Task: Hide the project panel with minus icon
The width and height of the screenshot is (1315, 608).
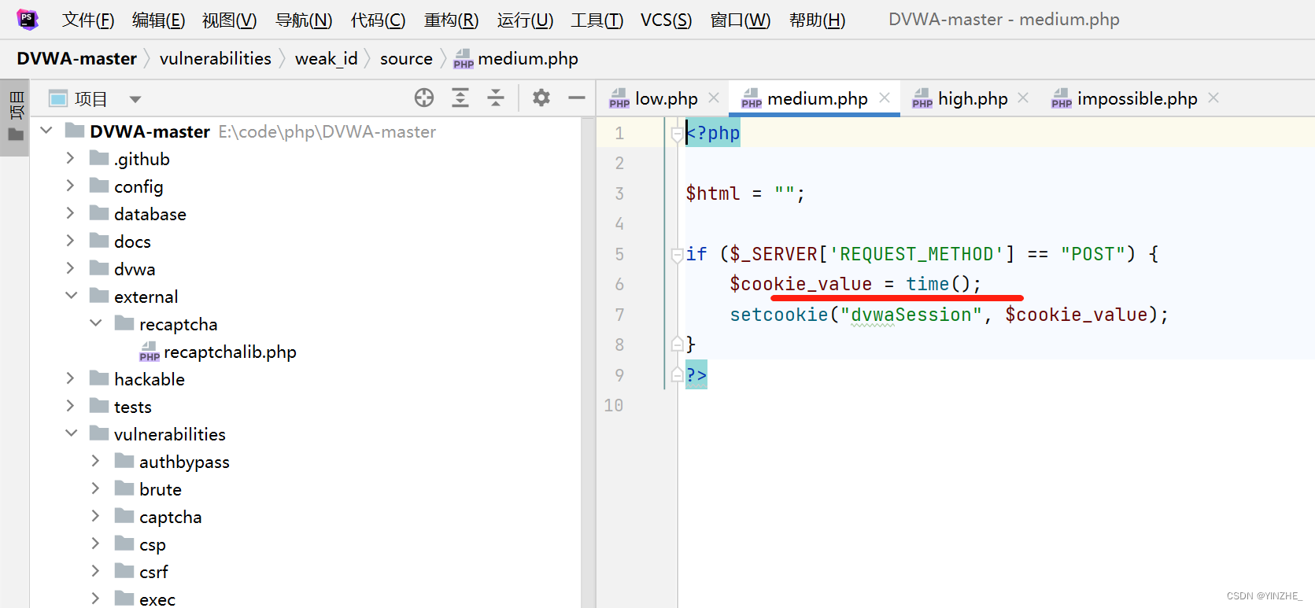Action: [x=577, y=98]
